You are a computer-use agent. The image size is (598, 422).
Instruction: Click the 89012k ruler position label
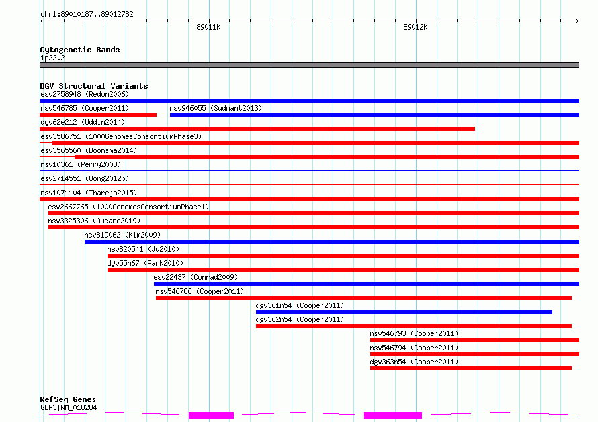tap(415, 27)
